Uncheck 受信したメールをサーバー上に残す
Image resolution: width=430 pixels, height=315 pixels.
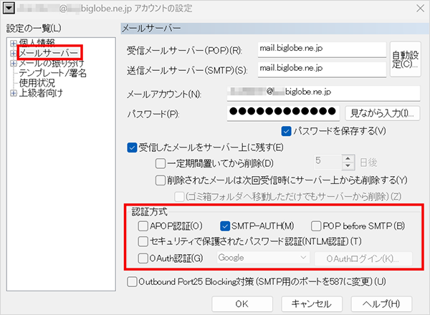click(132, 147)
